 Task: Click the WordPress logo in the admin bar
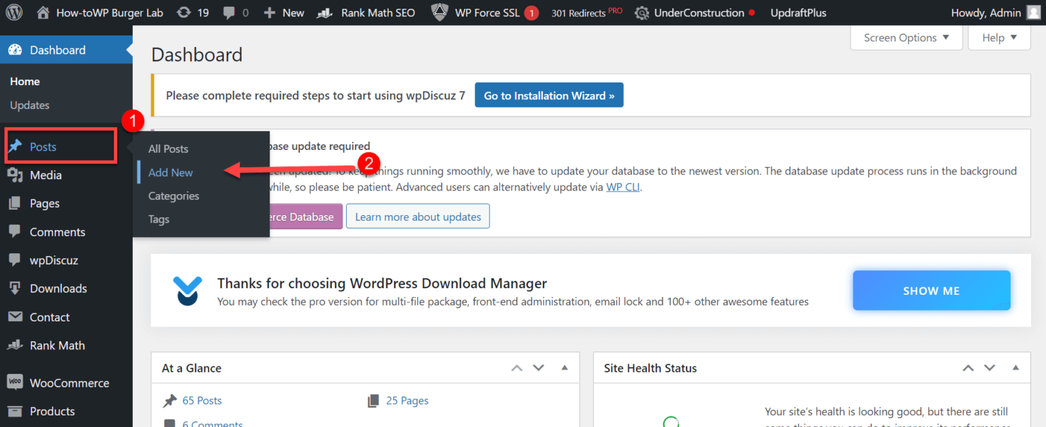(14, 12)
